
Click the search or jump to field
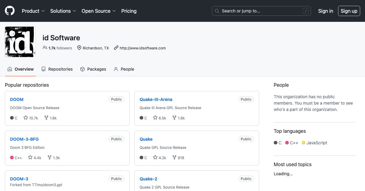pyautogui.click(x=261, y=11)
